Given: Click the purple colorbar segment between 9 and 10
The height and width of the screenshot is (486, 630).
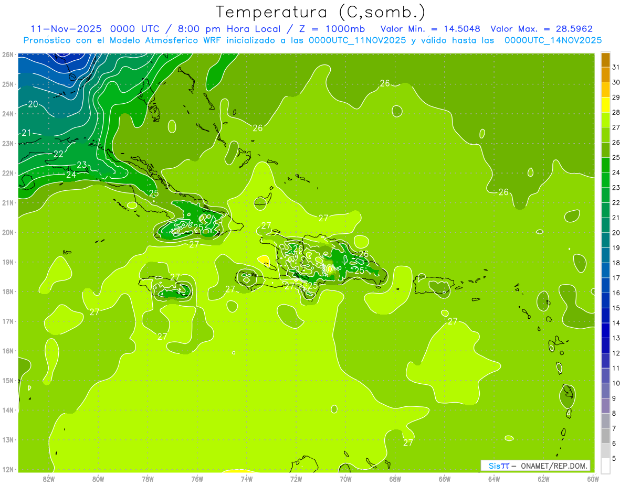Looking at the screenshot, I should click(x=605, y=391).
